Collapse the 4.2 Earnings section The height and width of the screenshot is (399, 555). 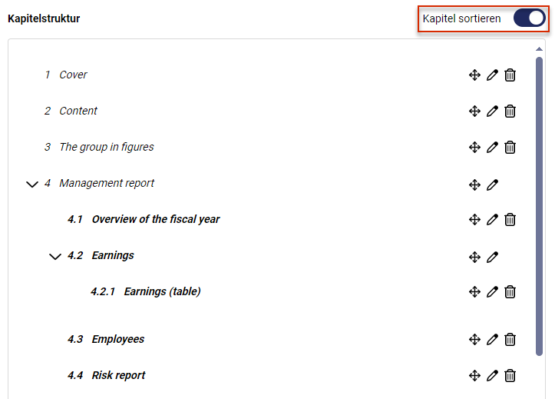point(55,257)
